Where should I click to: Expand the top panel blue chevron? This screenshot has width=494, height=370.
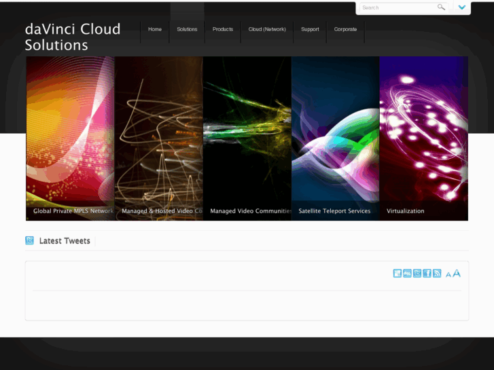point(462,7)
